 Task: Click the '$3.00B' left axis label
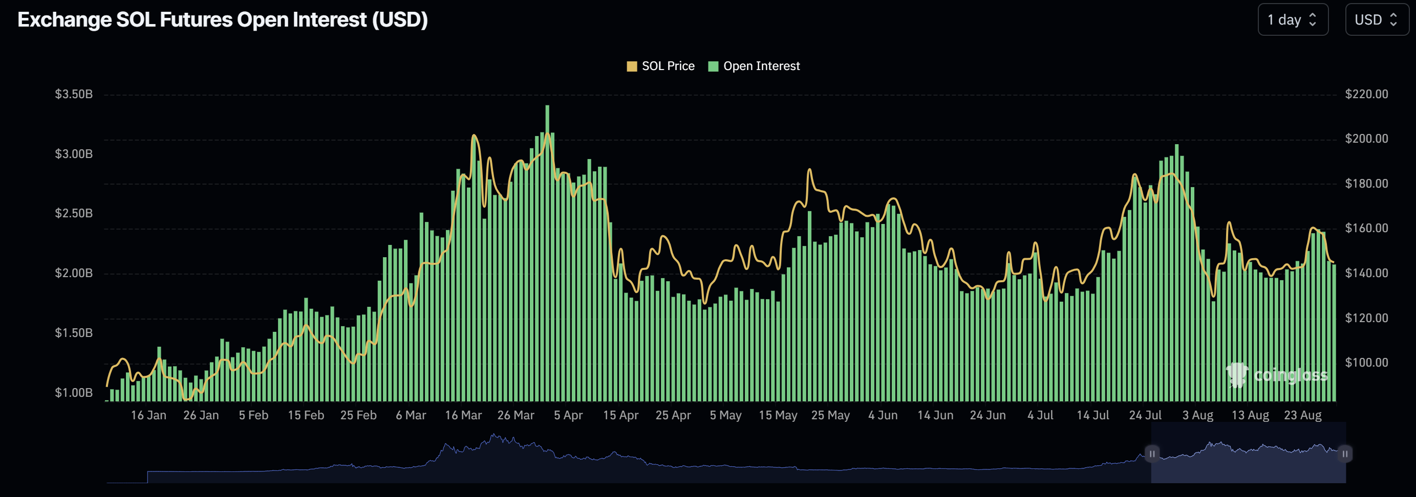click(x=74, y=154)
